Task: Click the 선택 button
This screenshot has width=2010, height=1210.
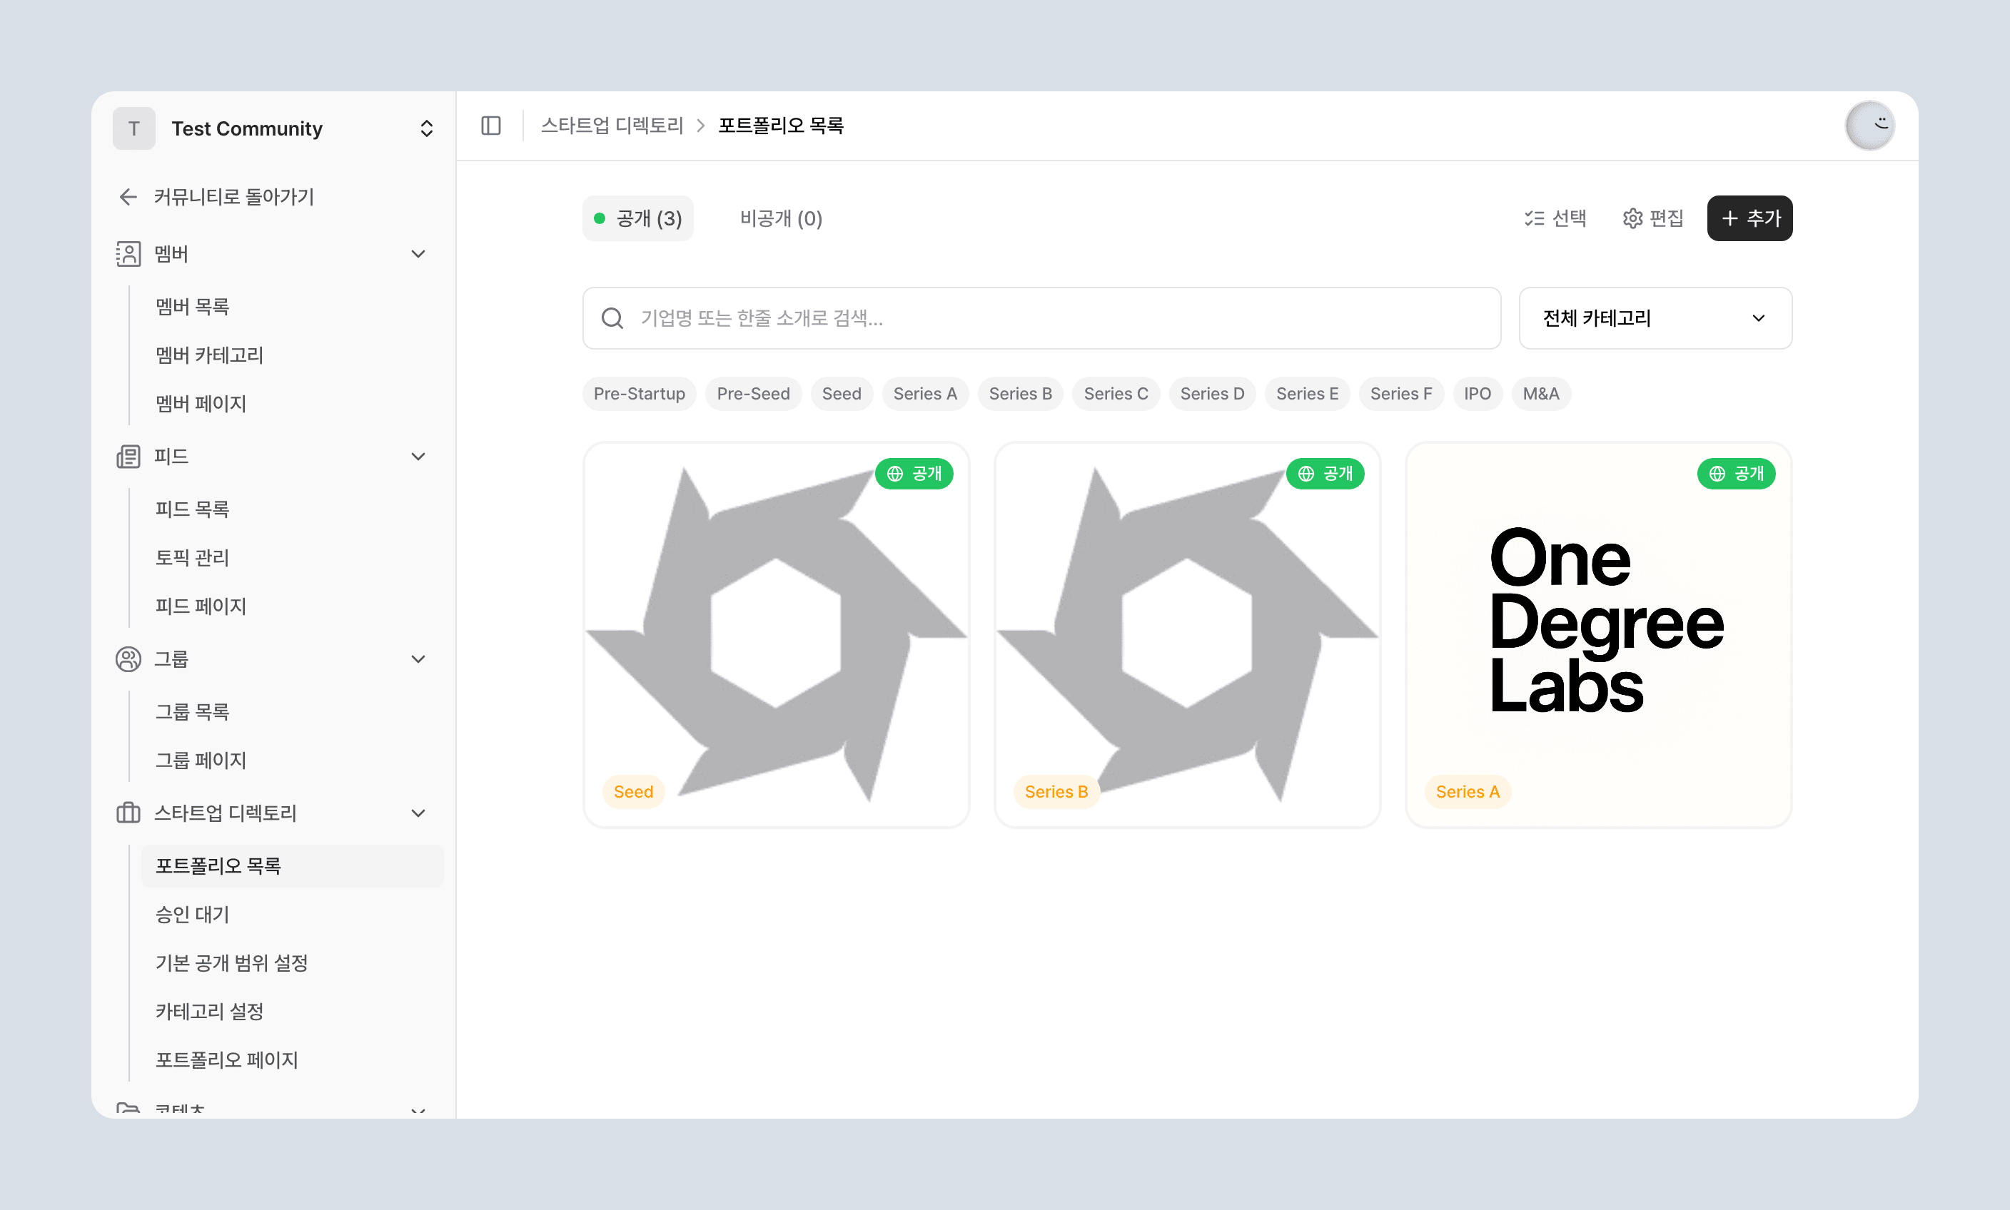Action: click(x=1555, y=218)
